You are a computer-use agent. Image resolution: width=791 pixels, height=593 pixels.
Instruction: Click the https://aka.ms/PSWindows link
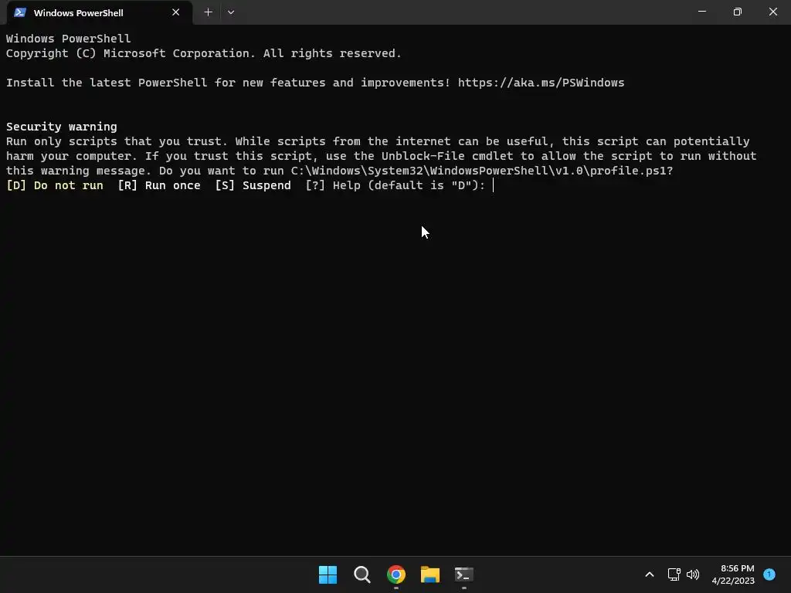tap(541, 83)
